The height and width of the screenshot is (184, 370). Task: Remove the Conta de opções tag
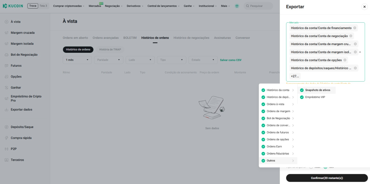(x=345, y=60)
